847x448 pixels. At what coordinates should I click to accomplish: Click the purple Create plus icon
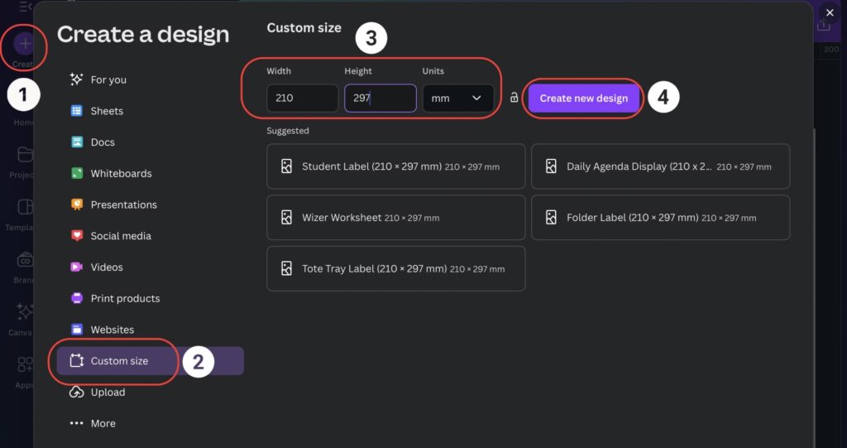(x=25, y=44)
